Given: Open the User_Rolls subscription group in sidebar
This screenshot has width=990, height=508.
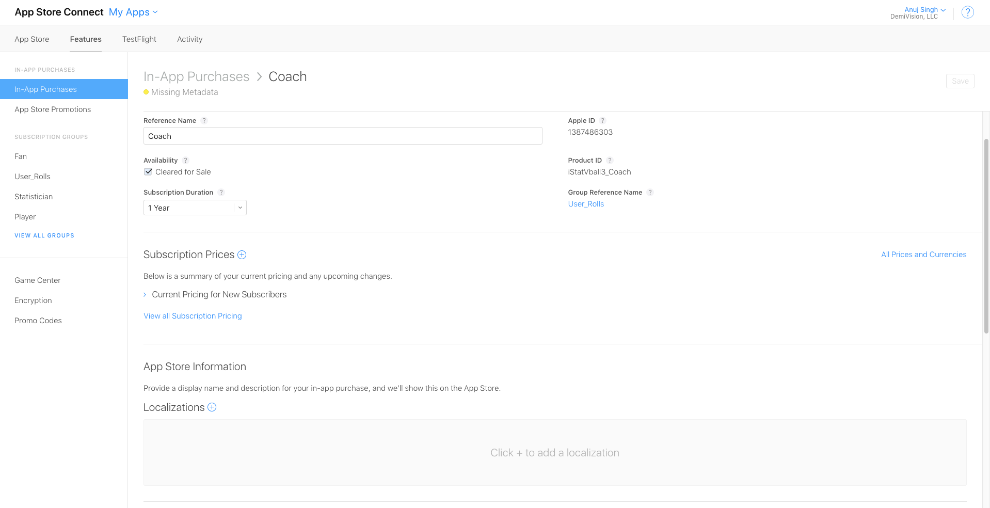Looking at the screenshot, I should [x=33, y=177].
